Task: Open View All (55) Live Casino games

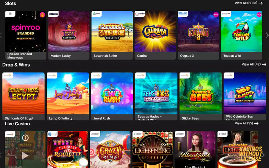Action: coord(246,123)
